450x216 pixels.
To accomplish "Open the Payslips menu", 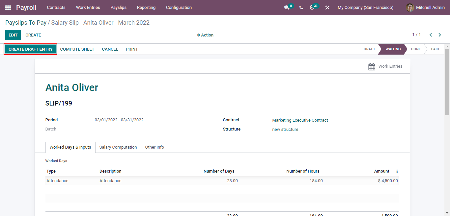I will (118, 8).
